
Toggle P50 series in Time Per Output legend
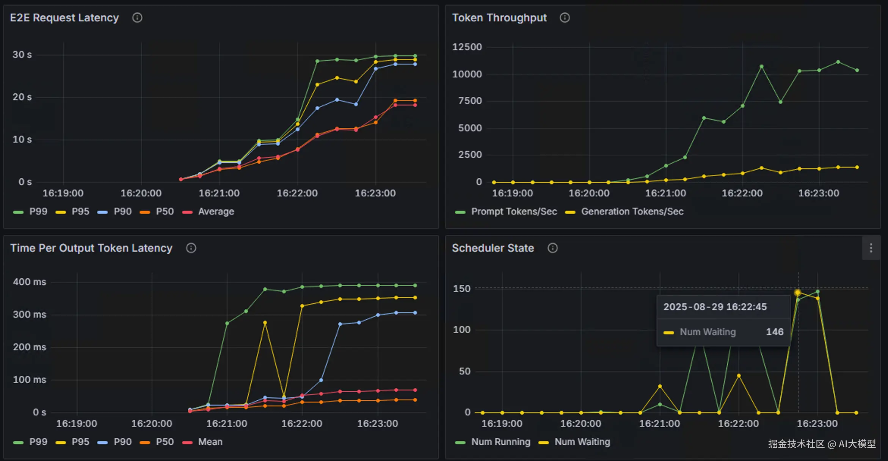(165, 442)
